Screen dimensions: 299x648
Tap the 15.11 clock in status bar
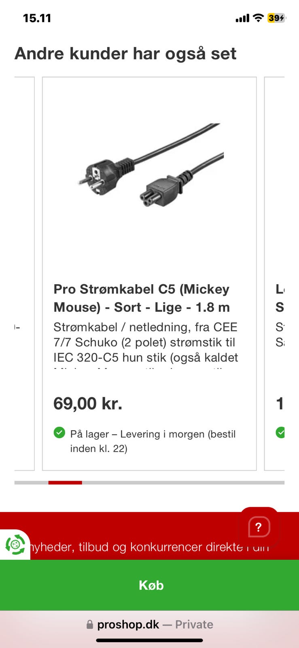click(37, 18)
